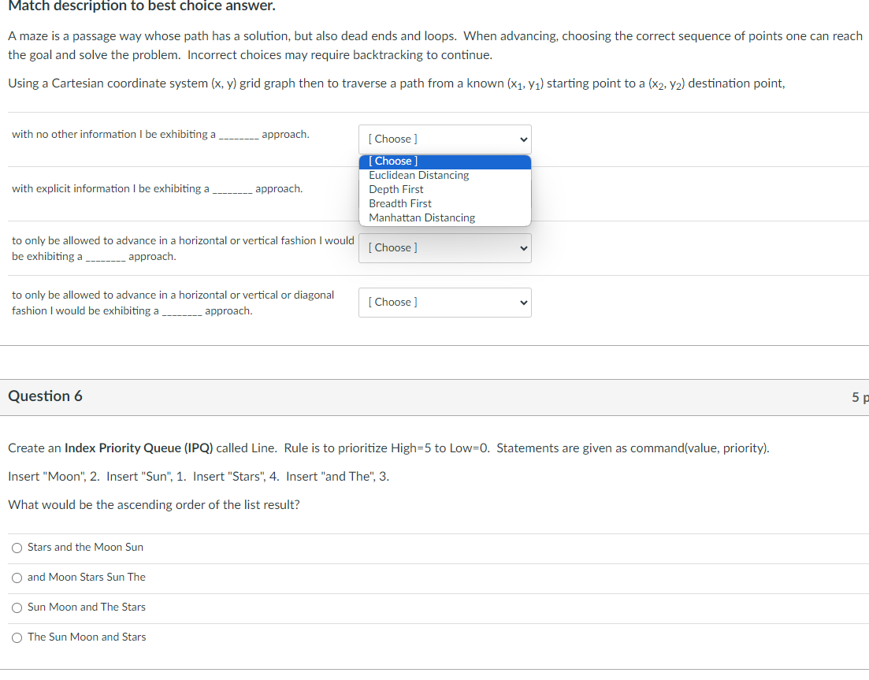Click 'What would be the ascending order' text
The width and height of the screenshot is (869, 680).
[154, 505]
